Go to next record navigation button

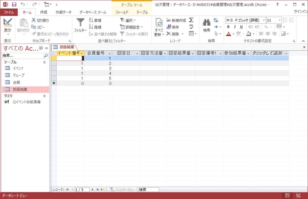tap(93, 190)
